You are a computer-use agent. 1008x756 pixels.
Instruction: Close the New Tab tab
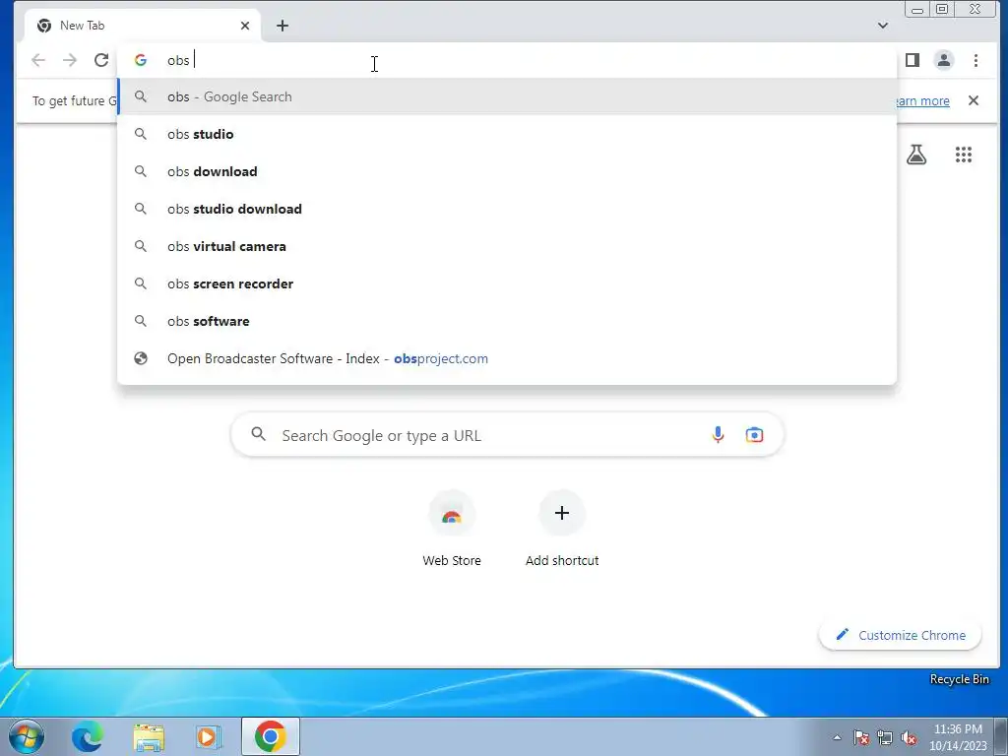(x=245, y=26)
